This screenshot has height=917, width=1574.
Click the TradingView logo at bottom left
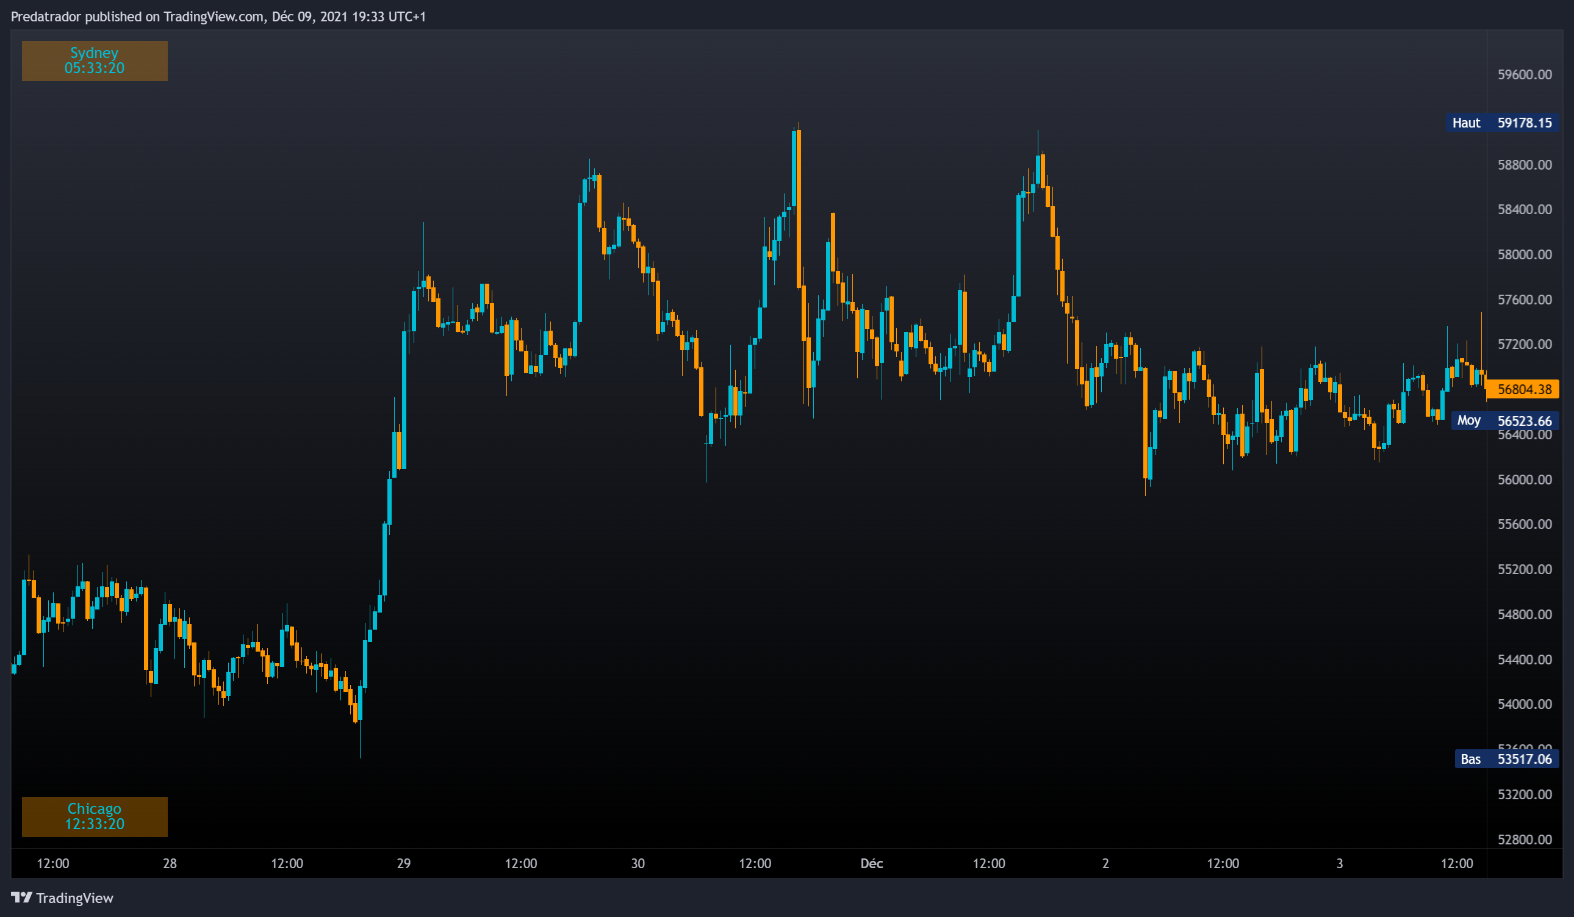[x=62, y=897]
